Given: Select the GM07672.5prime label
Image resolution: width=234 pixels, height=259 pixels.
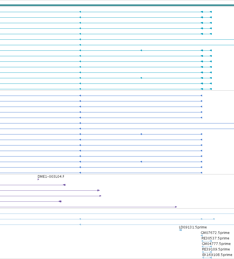Looking at the screenshot, I should 215,233.
